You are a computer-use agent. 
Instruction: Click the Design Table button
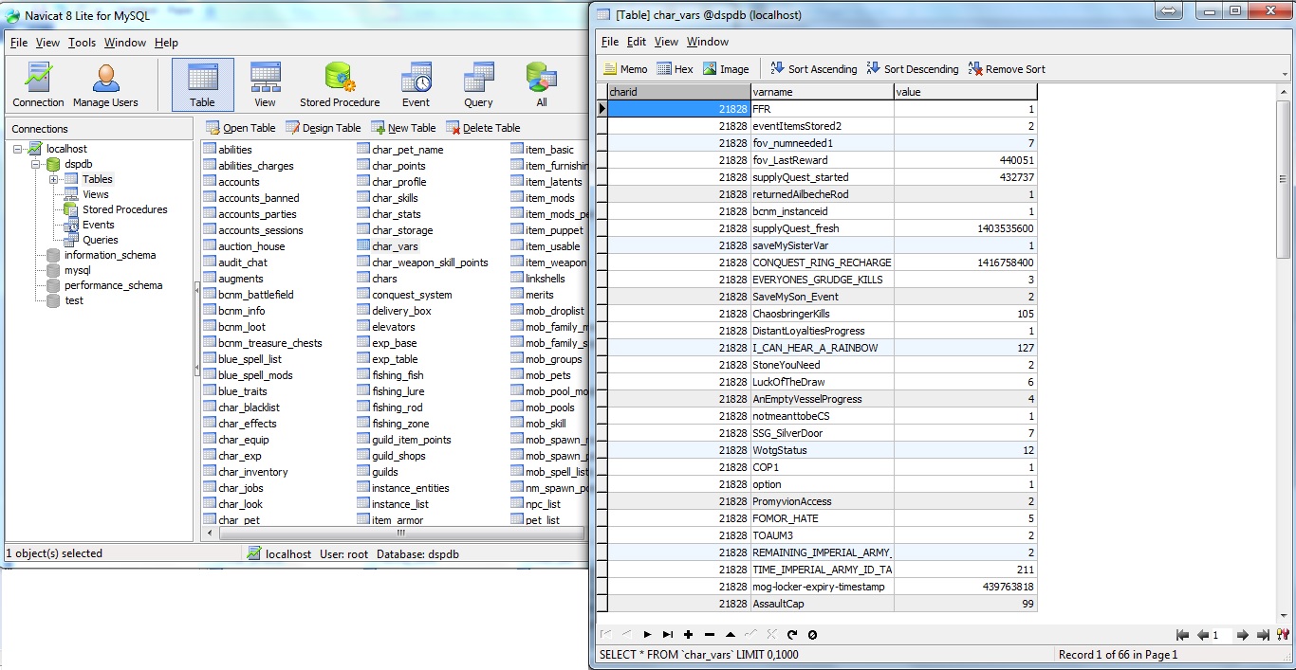click(x=324, y=128)
